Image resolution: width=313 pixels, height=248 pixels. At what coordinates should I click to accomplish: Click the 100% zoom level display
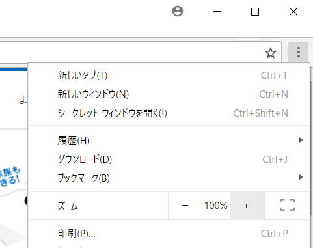215,206
